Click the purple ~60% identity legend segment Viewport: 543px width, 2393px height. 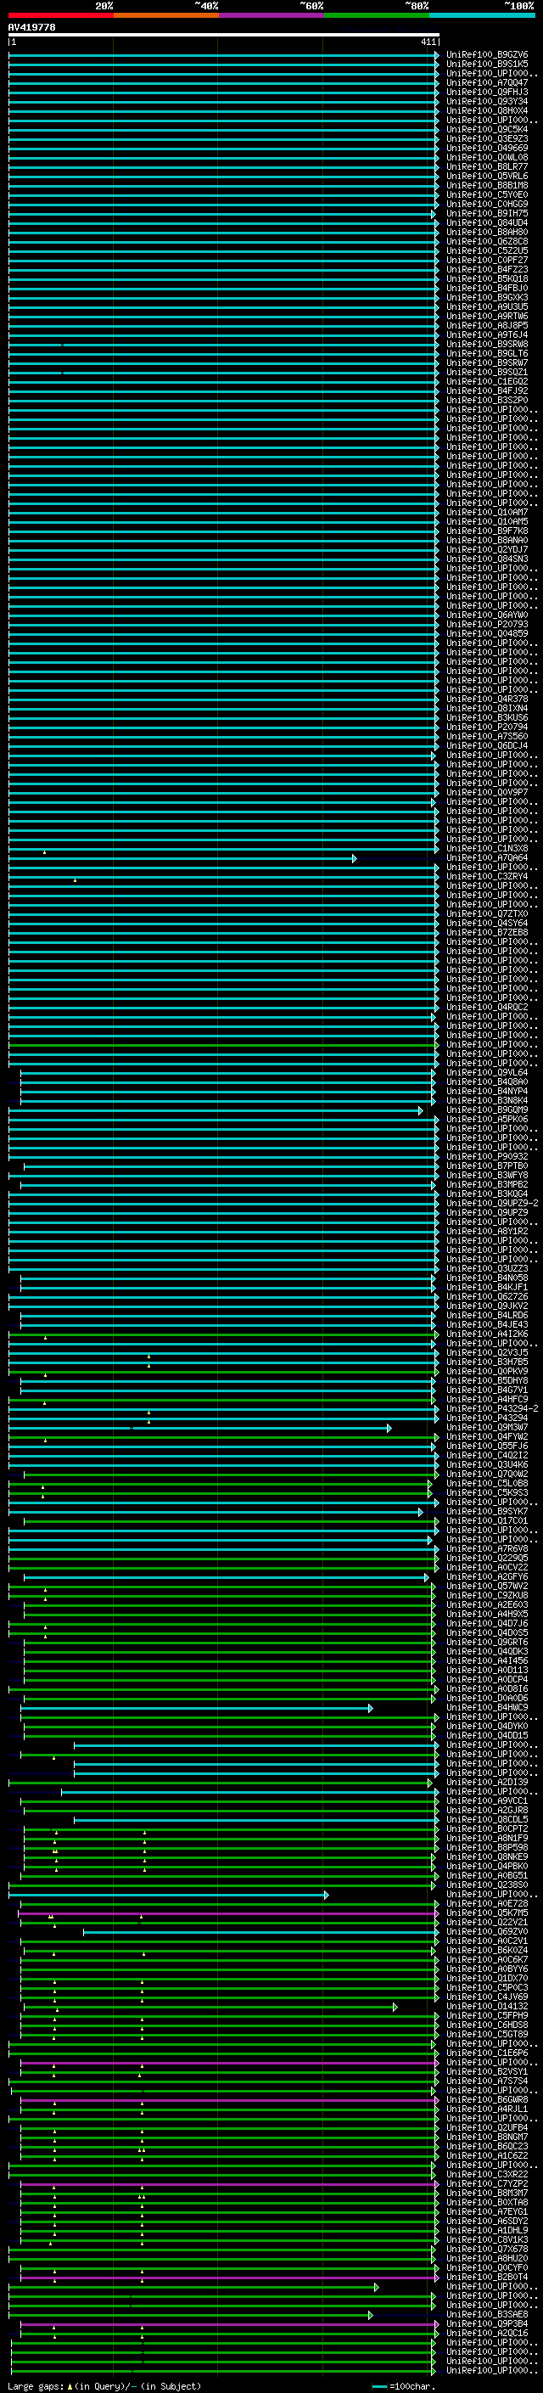click(271, 15)
